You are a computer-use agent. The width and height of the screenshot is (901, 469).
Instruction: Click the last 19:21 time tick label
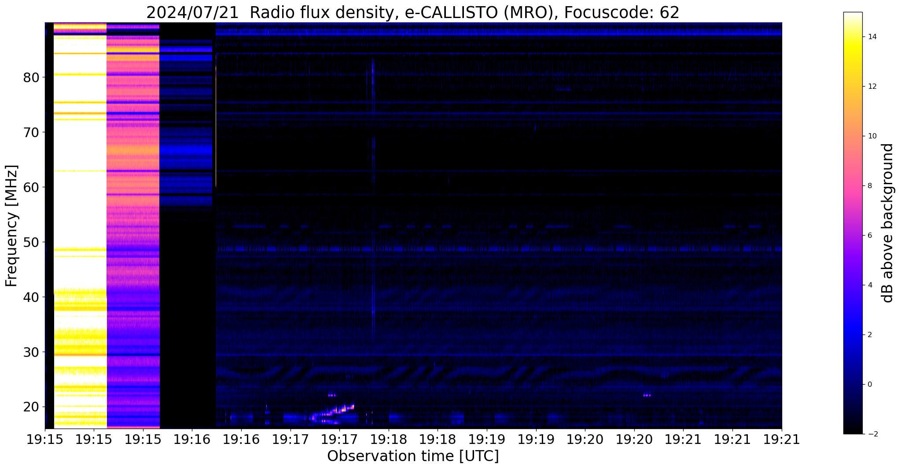(x=781, y=439)
